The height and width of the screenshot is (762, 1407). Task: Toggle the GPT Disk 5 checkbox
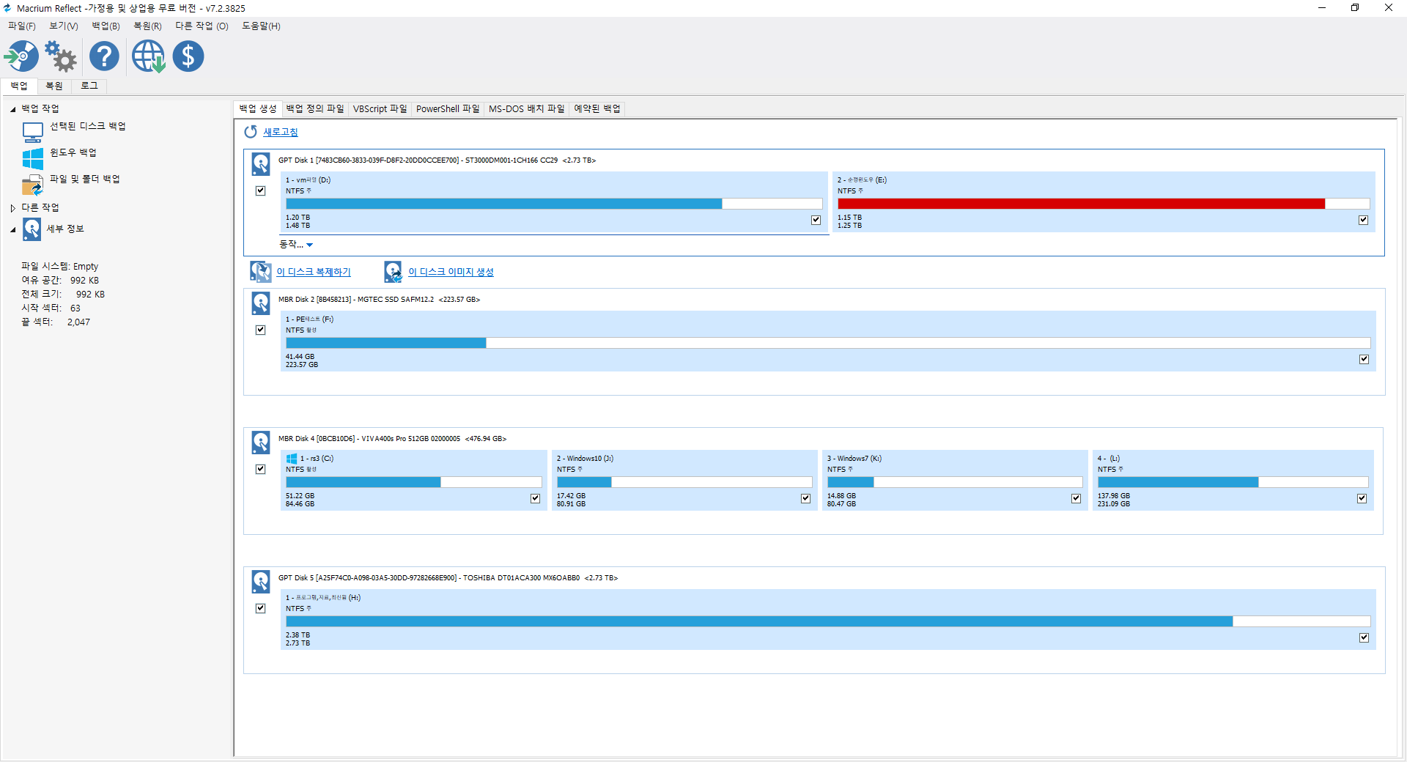tap(260, 608)
